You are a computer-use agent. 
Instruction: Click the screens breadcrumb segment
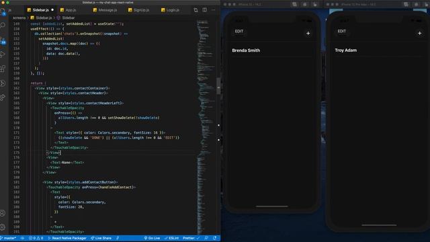(x=19, y=17)
